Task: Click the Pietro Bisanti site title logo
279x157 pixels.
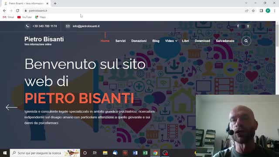Action: click(44, 39)
